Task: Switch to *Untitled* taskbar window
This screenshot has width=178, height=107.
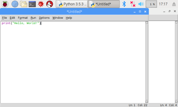Action: point(104,4)
